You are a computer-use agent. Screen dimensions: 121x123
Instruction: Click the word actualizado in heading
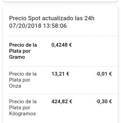coord(58,18)
